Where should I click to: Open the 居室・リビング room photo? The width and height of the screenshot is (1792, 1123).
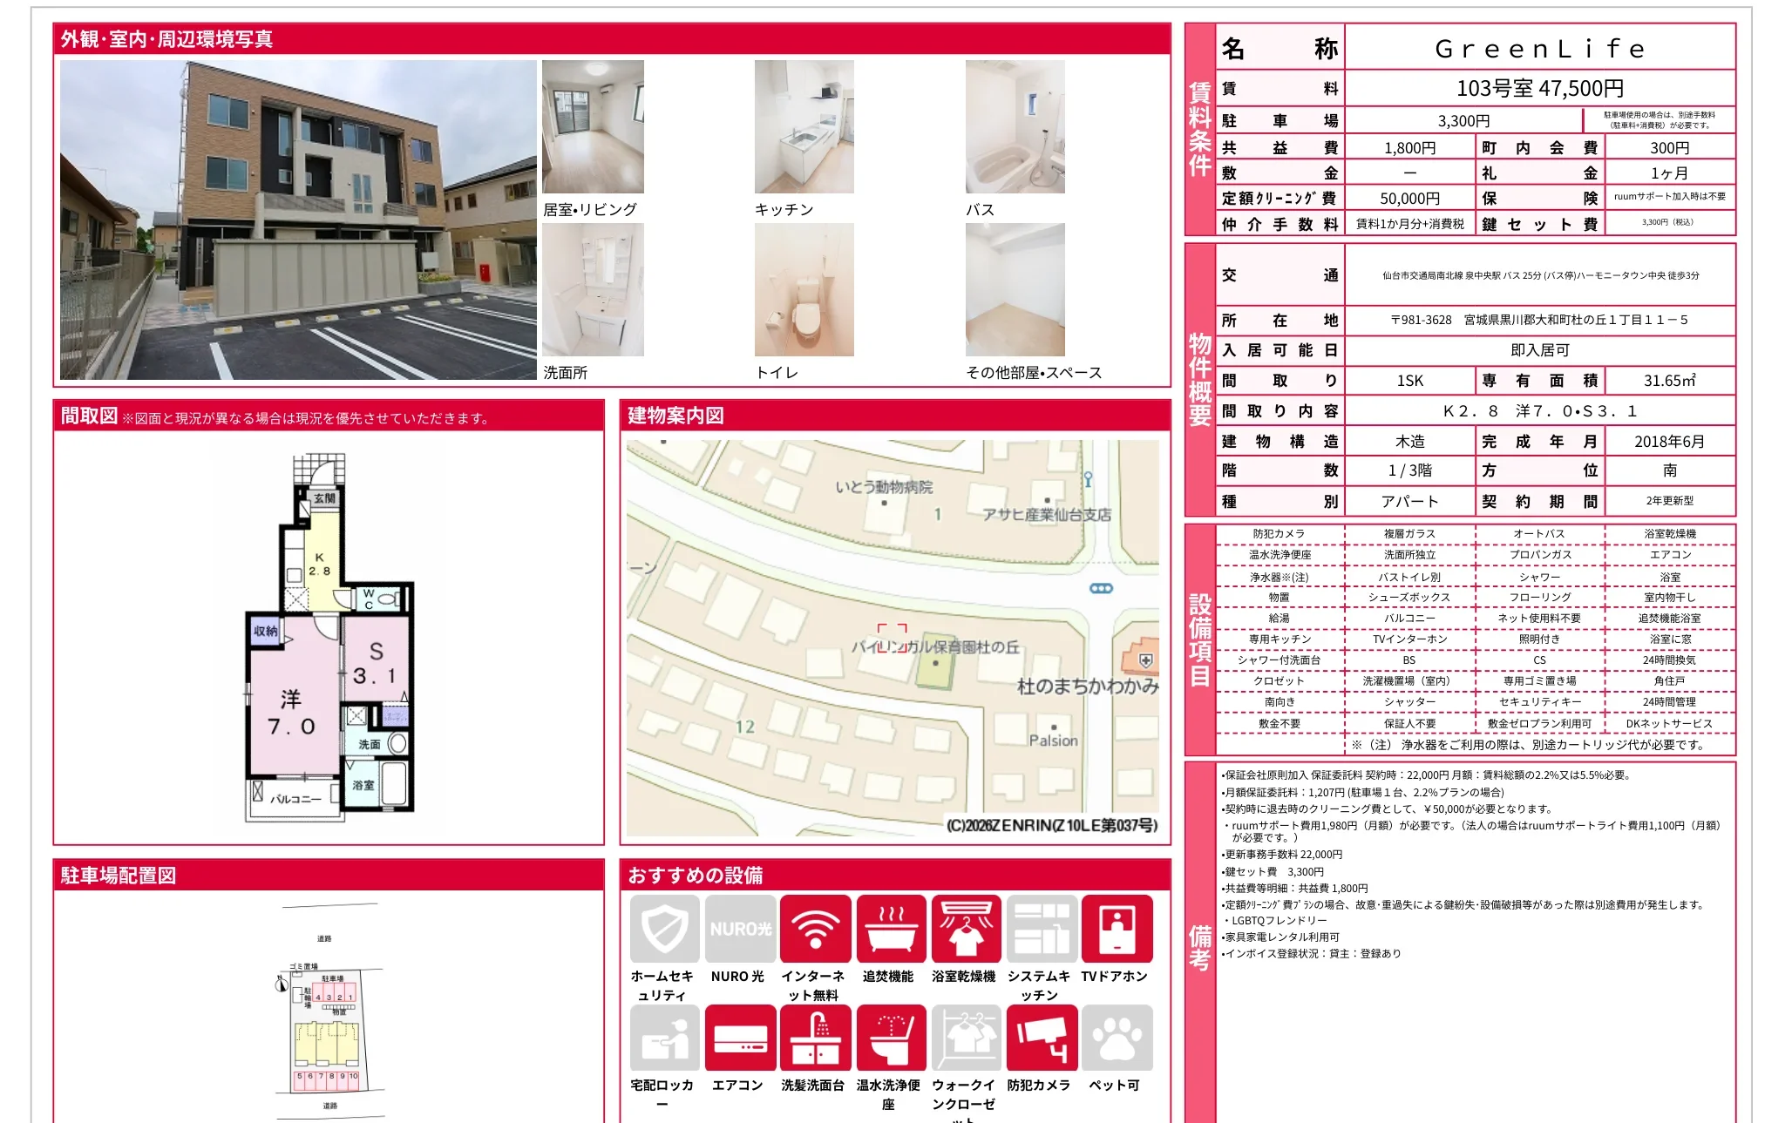coord(593,126)
